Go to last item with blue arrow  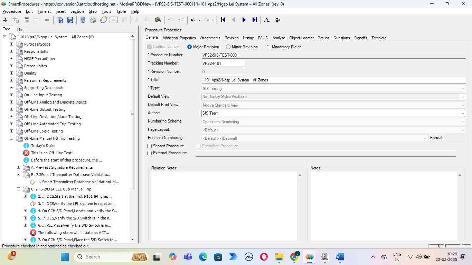pyautogui.click(x=255, y=20)
